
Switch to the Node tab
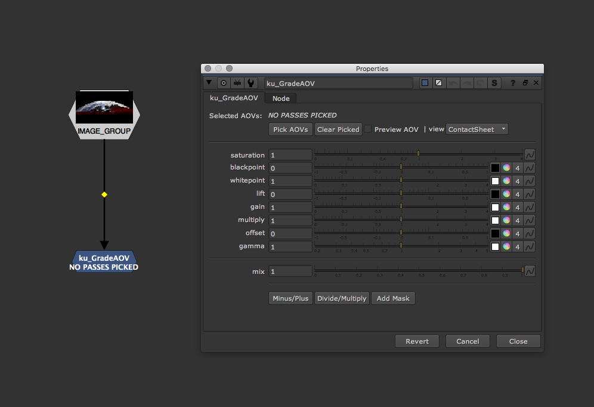point(281,98)
